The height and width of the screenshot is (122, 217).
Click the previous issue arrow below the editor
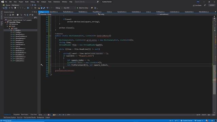point(60,115)
